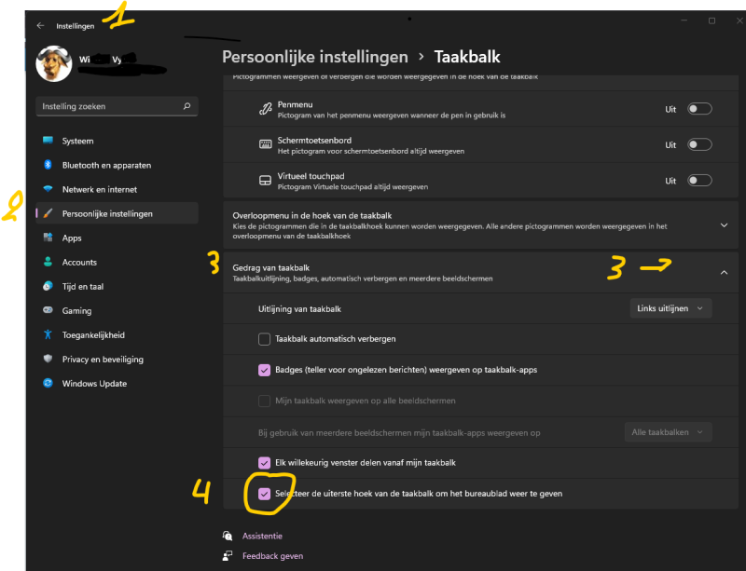746x571 pixels.
Task: Click the back arrow next to Instellingen
Action: 40,26
